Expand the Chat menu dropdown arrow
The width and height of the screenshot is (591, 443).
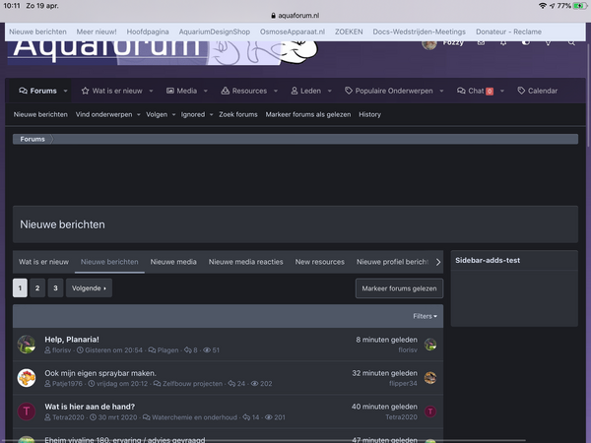(x=502, y=91)
